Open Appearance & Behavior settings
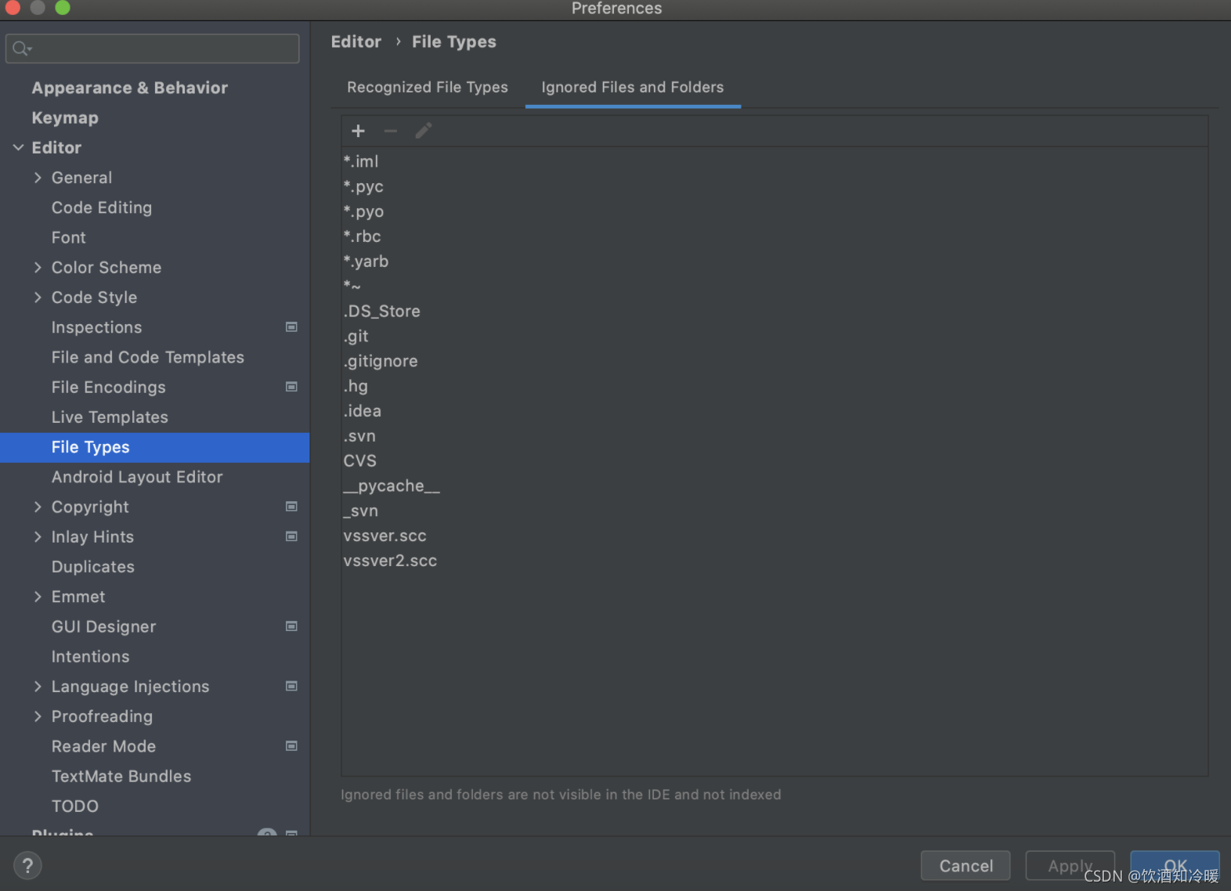1231x891 pixels. 130,88
